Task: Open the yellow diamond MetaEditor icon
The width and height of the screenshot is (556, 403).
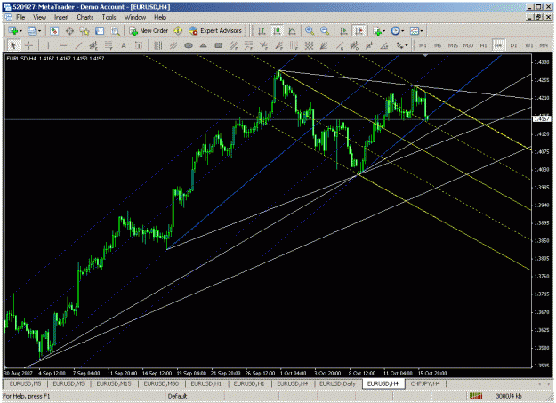Action: (x=178, y=31)
